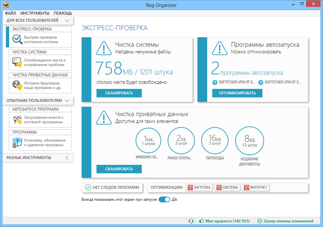Image resolution: width=323 pixels, height=227 pixels.
Task: Minimize the Reg Organizer window
Action: (293, 4)
